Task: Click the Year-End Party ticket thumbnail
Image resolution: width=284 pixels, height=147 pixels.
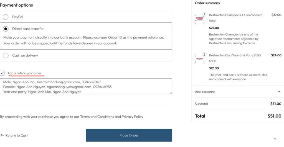Action: [x=200, y=59]
